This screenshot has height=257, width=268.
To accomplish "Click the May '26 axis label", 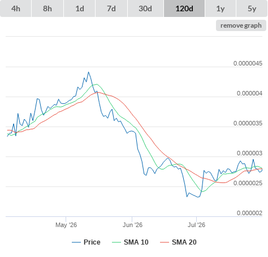I will click(66, 225).
